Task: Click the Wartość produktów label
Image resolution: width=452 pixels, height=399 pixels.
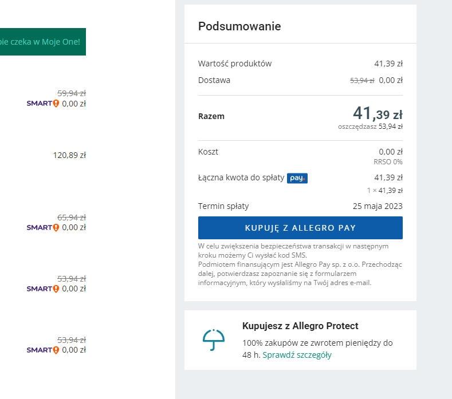Action: [235, 64]
